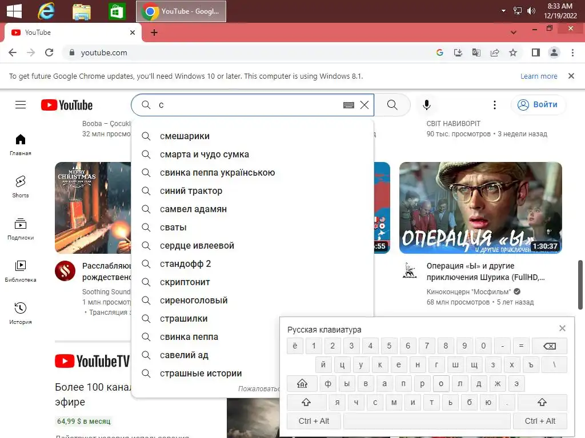Click the Войти sign-in button
The height and width of the screenshot is (438, 585).
click(x=538, y=105)
